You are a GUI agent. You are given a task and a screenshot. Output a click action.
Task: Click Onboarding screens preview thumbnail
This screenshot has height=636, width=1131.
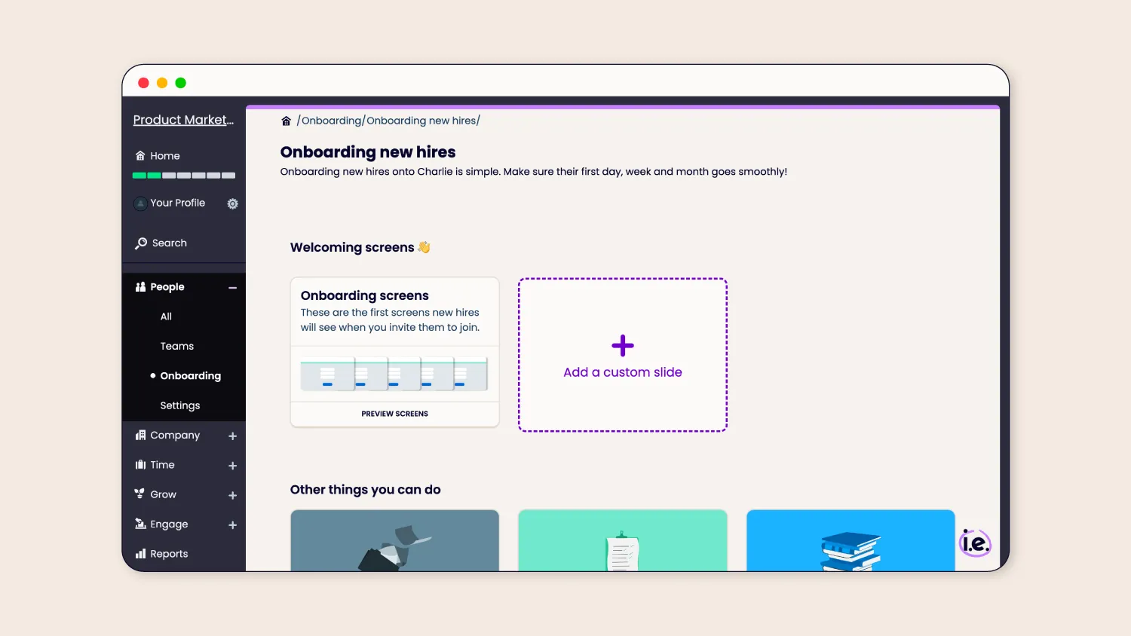point(394,375)
